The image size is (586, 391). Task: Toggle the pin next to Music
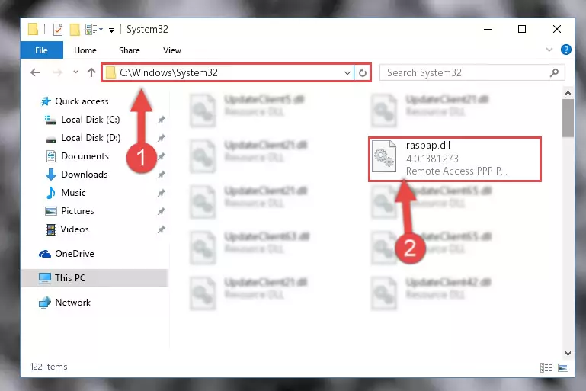coord(161,193)
